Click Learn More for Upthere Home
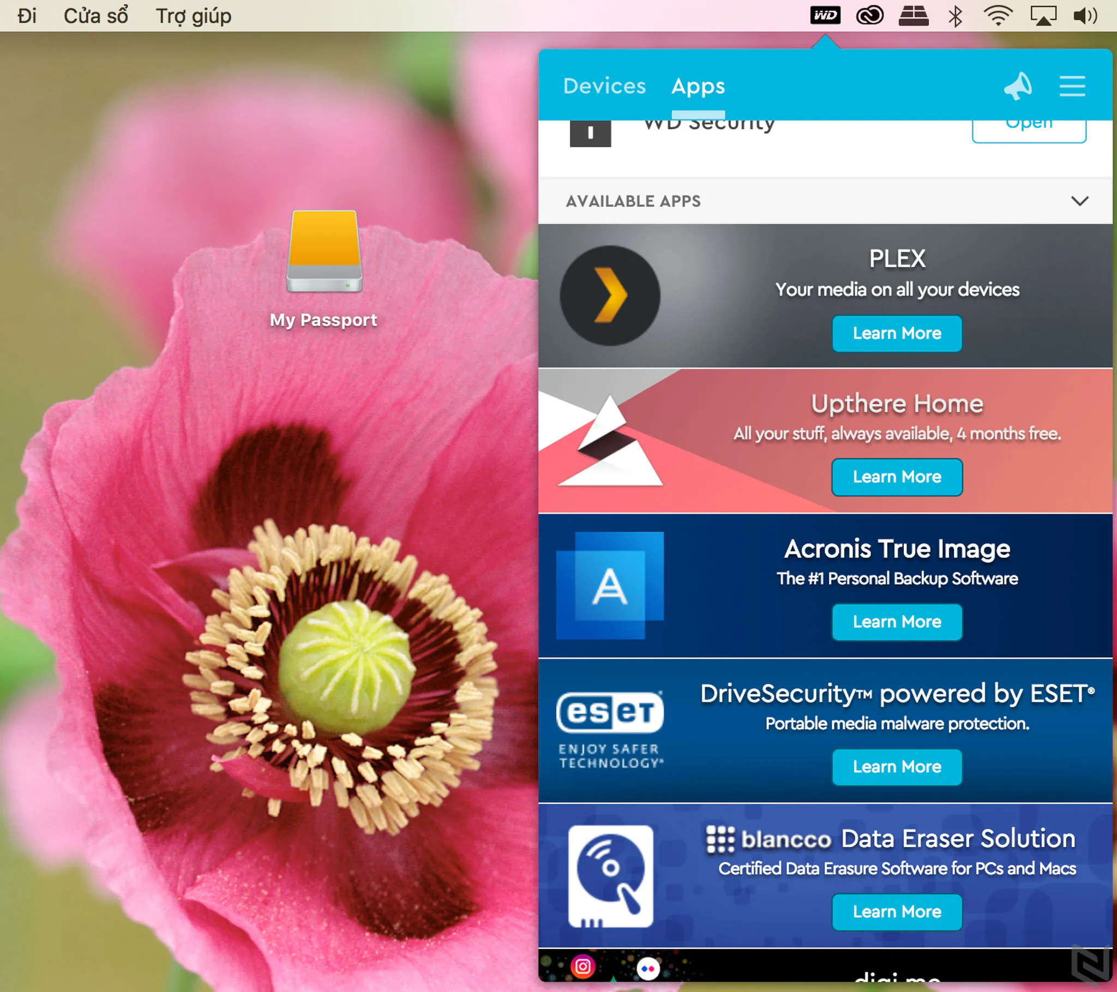1117x992 pixels. 897,477
